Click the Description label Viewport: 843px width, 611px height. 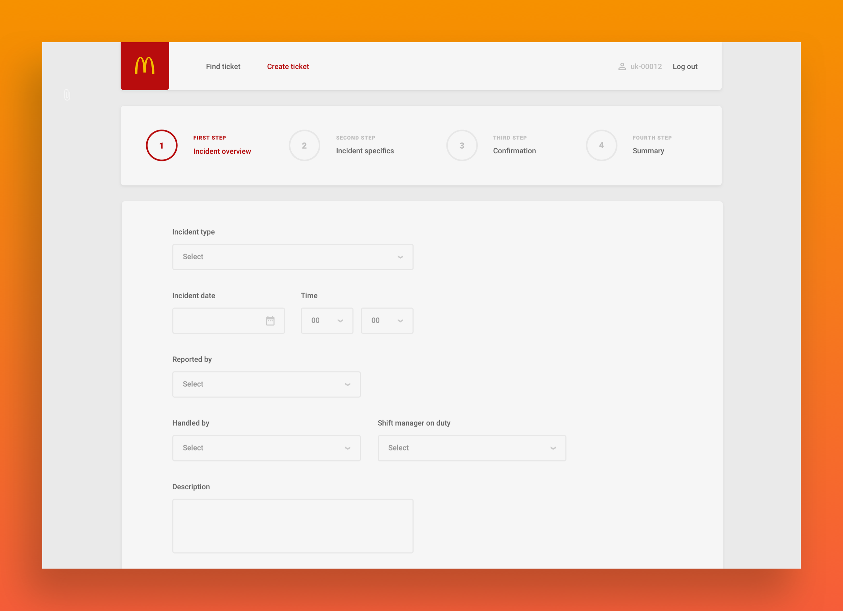coord(191,487)
